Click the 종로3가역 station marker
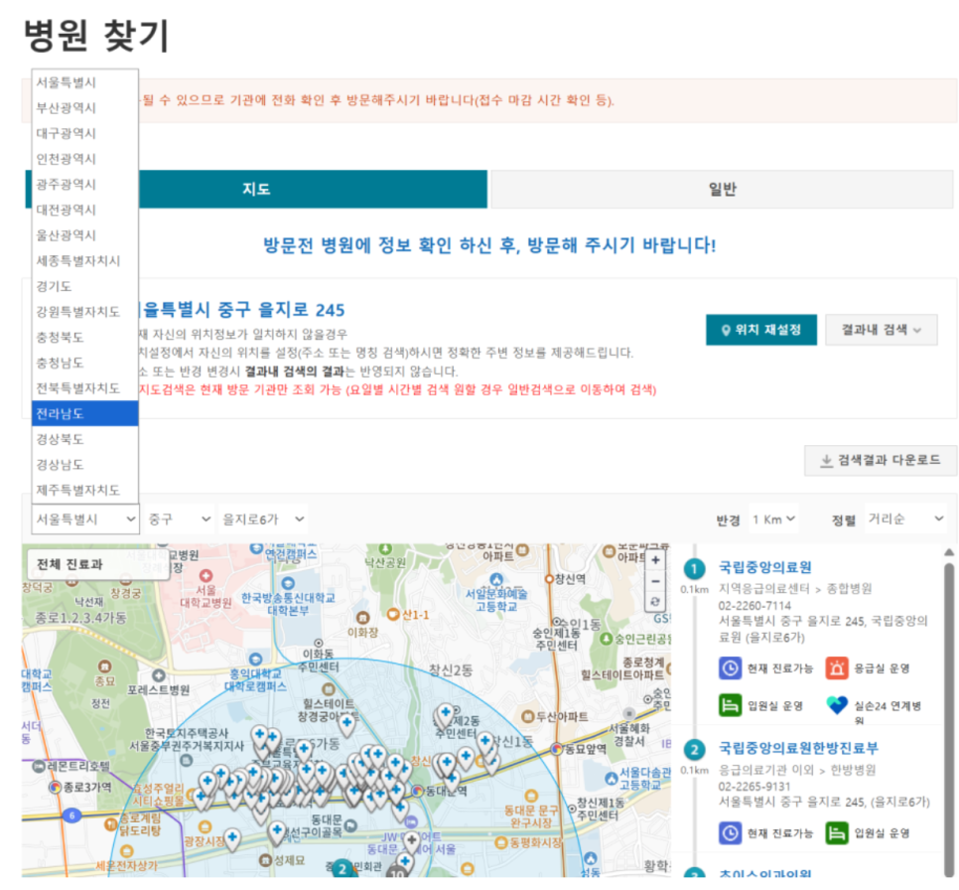959x890 pixels. 56,787
